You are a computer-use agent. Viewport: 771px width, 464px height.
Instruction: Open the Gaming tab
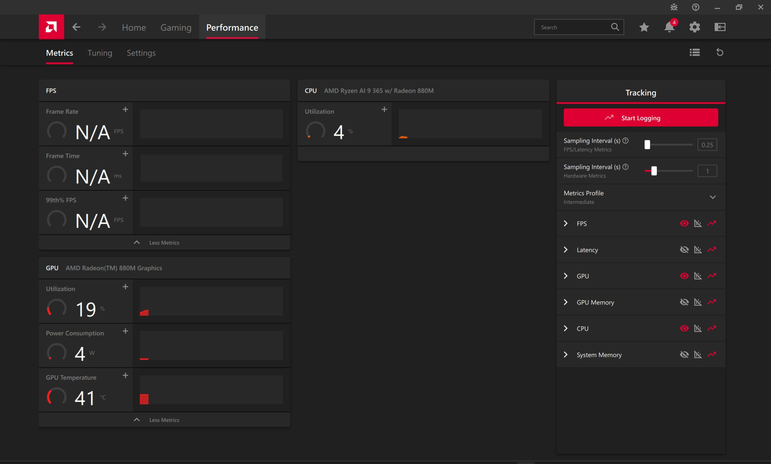176,27
